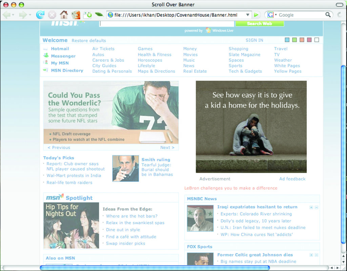Click the Ad feedback link
Image resolution: width=347 pixels, height=271 pixels.
(292, 179)
